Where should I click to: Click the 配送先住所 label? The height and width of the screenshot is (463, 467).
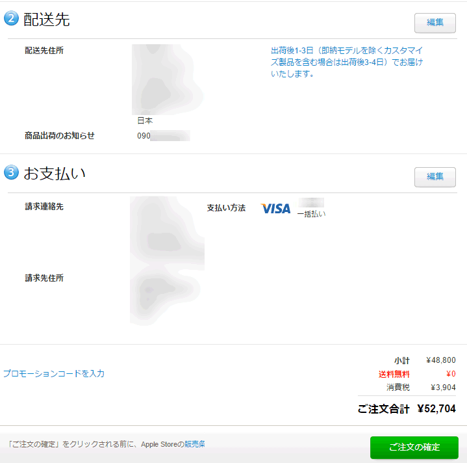[44, 50]
